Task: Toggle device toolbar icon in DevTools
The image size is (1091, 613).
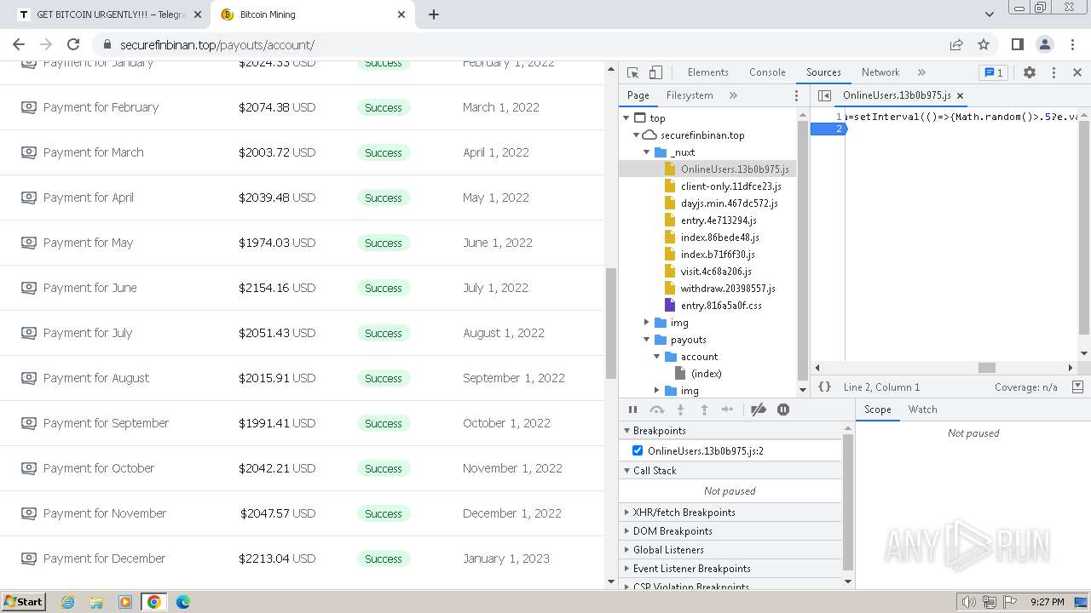Action: coord(655,72)
